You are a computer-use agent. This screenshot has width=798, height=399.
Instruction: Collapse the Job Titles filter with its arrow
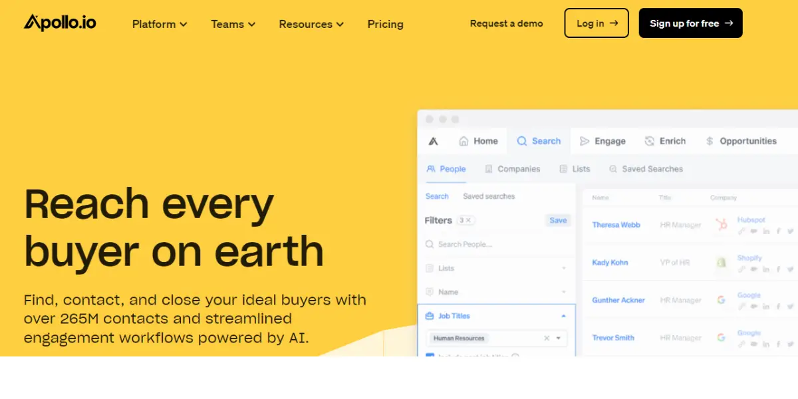(x=564, y=316)
